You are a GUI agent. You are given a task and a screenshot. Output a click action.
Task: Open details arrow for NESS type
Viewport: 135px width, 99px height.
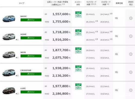pyautogui.click(x=131, y=54)
